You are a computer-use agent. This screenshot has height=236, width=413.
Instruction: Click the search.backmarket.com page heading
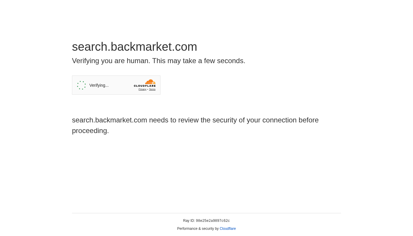point(135,47)
